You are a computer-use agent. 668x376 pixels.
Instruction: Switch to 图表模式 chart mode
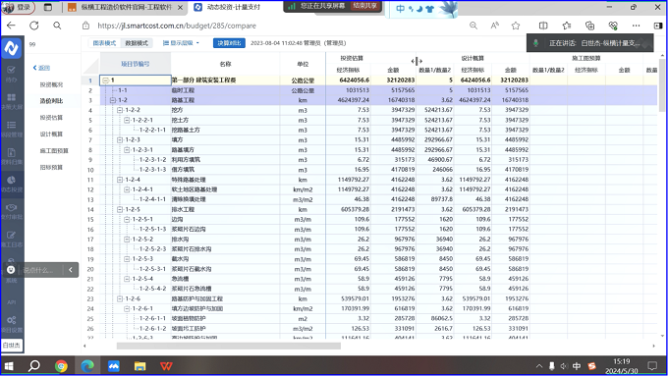click(x=104, y=43)
